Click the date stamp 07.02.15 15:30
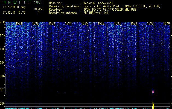Viewport: 172px width, 109px height. [x=14, y=13]
